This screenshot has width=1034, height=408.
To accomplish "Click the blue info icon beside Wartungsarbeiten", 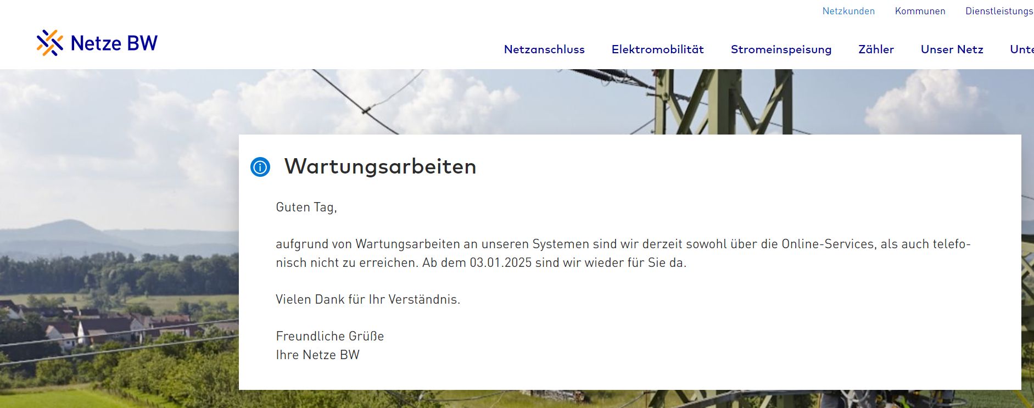I will pyautogui.click(x=260, y=166).
